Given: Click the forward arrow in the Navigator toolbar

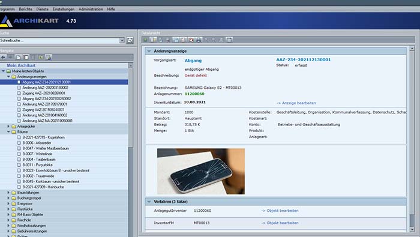Looking at the screenshot, I should [x=10, y=58].
